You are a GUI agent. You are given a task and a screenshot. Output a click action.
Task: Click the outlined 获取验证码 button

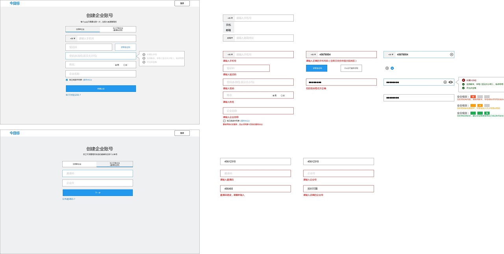pos(126,47)
